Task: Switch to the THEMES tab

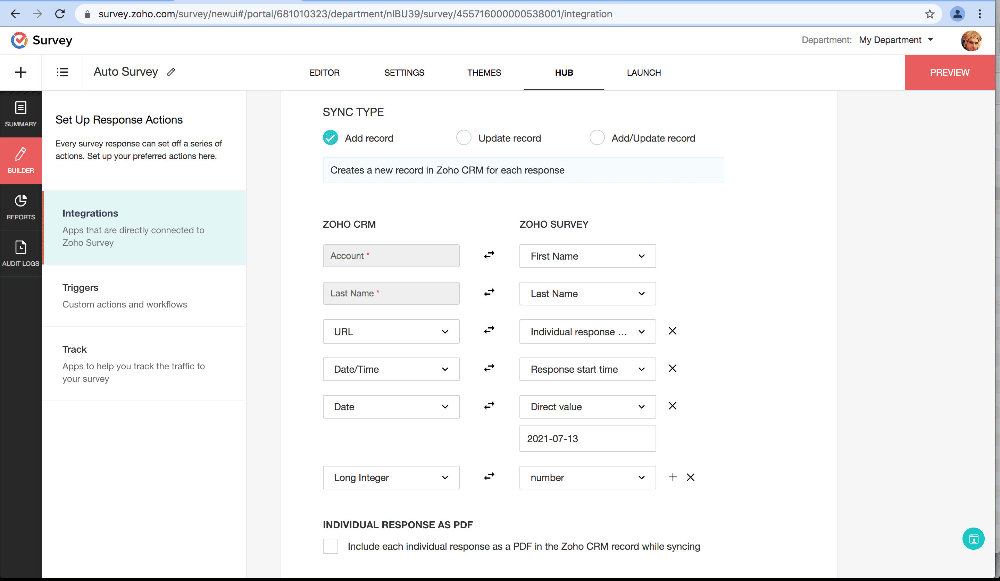Action: pos(484,73)
